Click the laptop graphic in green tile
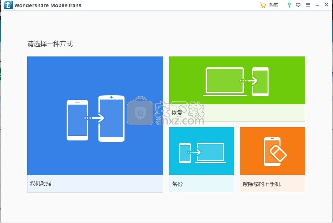The image size is (333, 223). (225, 82)
